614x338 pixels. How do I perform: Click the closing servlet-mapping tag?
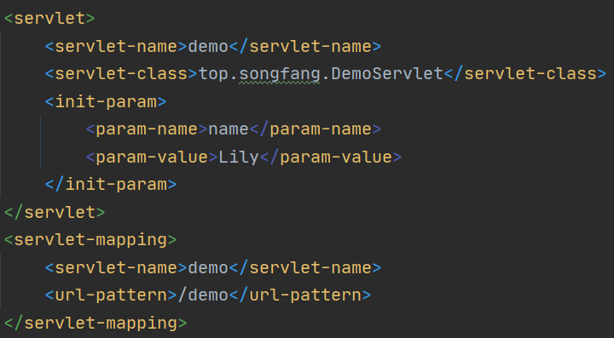click(x=96, y=324)
